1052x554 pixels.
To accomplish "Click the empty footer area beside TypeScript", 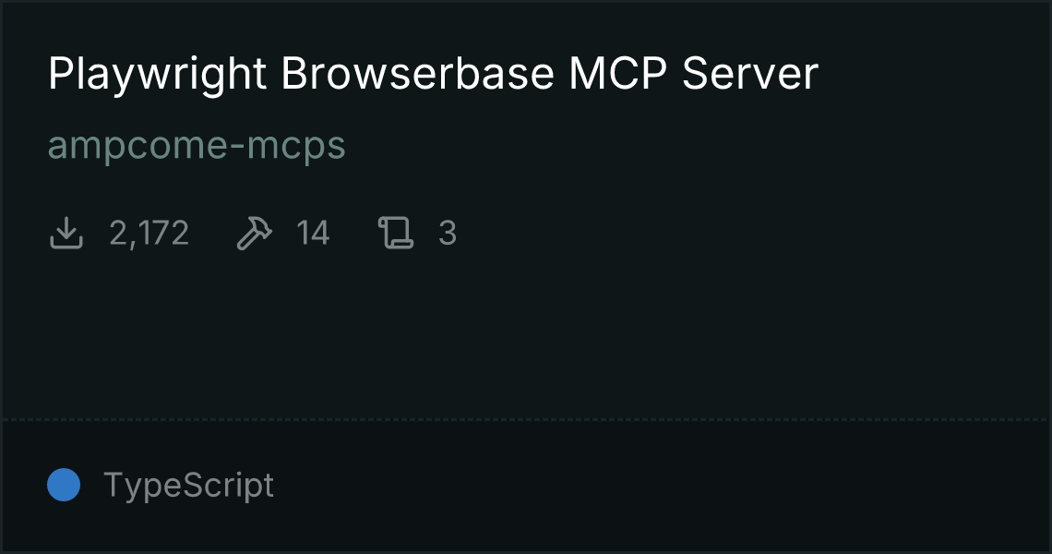I will click(x=657, y=485).
